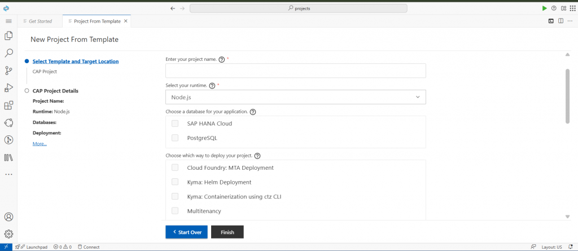This screenshot has width=578, height=251.
Task: Click errors and warnings count in status bar
Action: coord(63,247)
